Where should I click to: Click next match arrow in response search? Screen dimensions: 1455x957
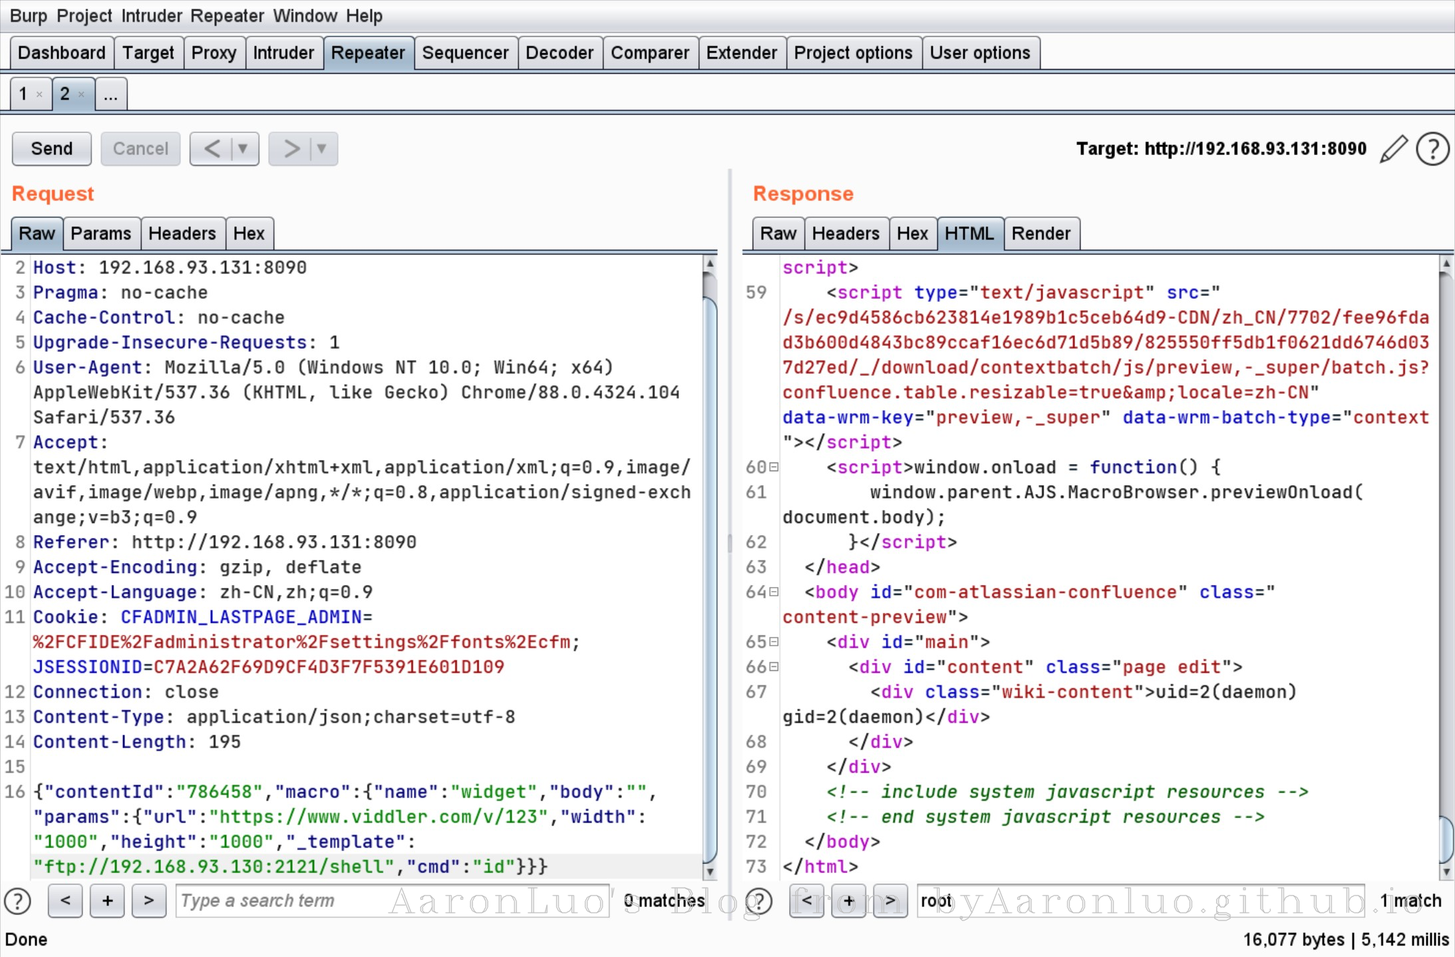click(890, 901)
